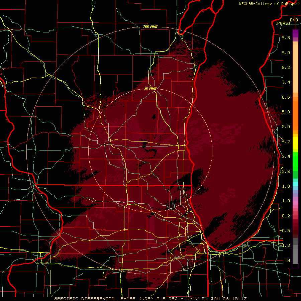
Task: Click the TH threshold label on legend
Action: pos(287,261)
